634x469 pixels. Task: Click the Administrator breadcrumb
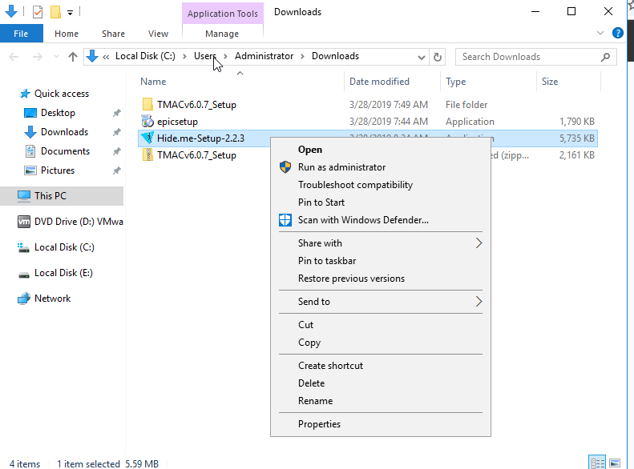pyautogui.click(x=264, y=56)
